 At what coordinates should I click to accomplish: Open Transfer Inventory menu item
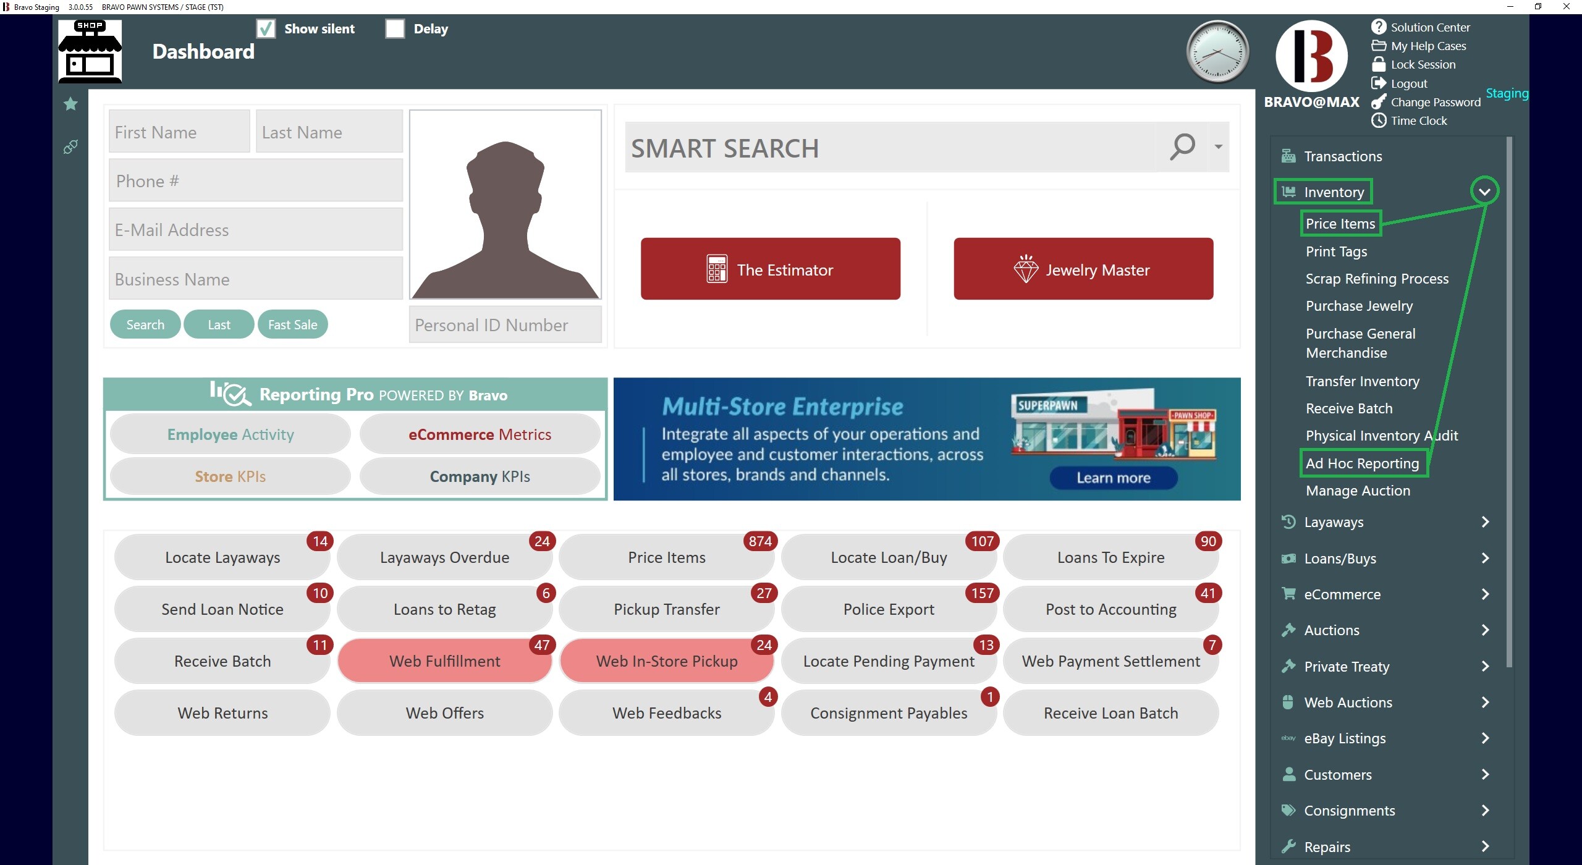click(x=1363, y=381)
